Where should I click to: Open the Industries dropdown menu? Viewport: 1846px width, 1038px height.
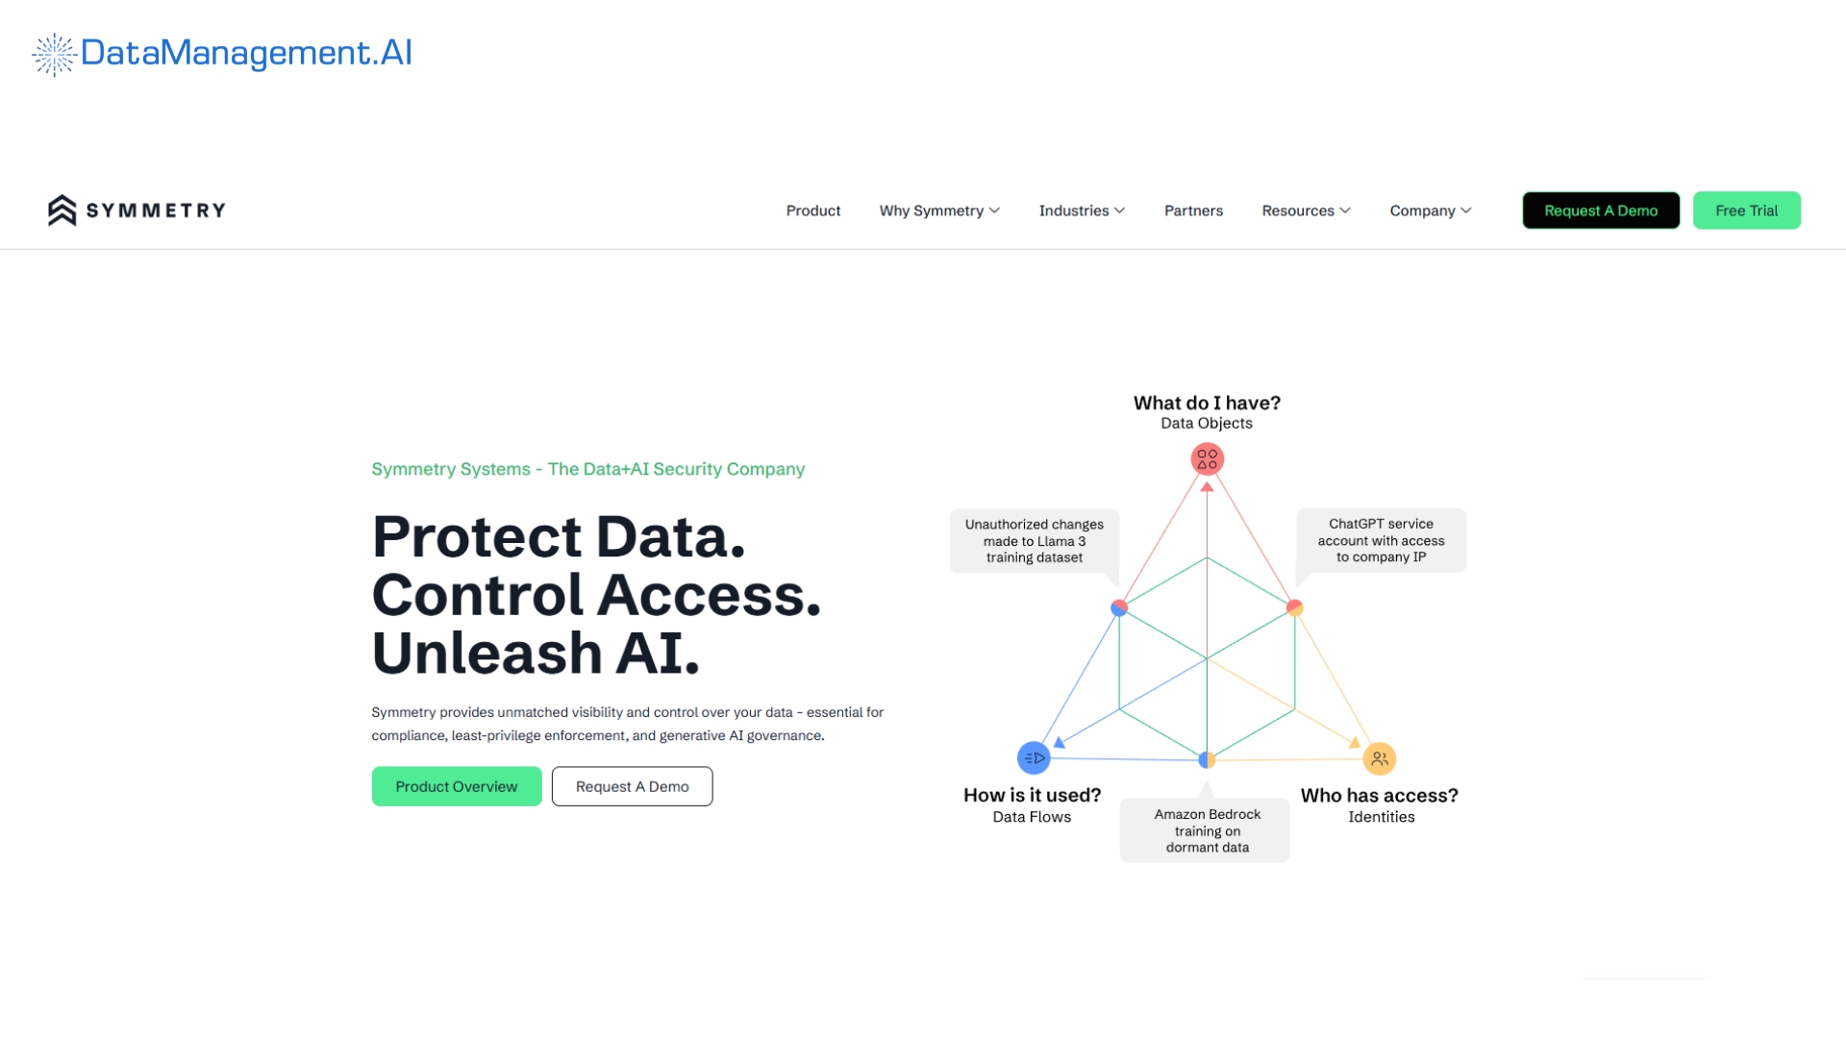(1081, 210)
